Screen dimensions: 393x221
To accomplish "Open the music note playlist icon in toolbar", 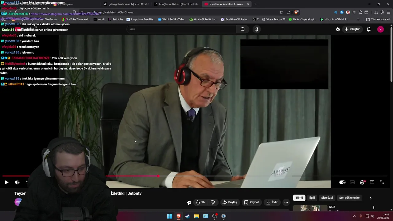I will (376, 12).
